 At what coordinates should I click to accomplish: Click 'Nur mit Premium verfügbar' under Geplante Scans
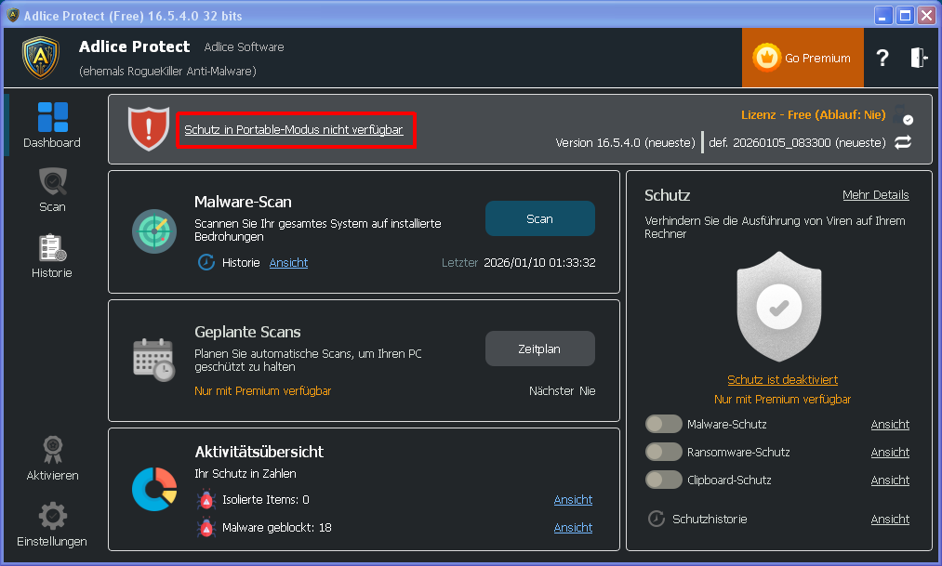[262, 390]
